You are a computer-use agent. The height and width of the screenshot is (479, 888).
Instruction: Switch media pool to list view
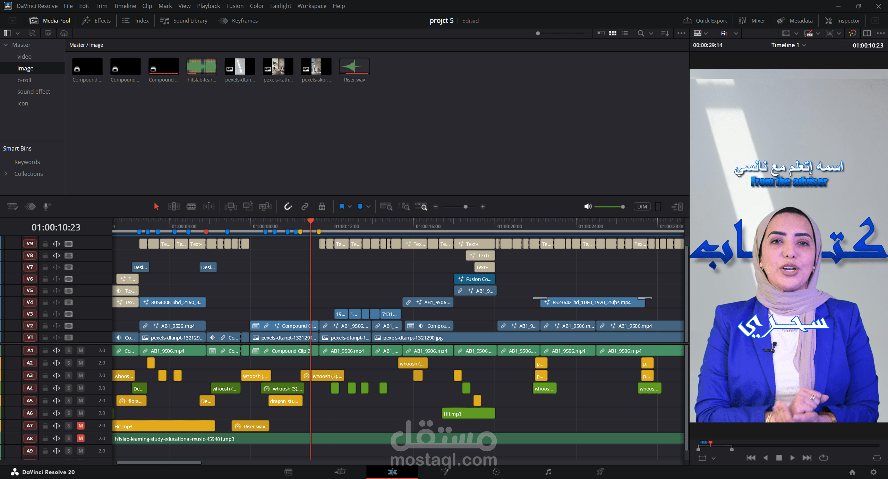click(x=625, y=33)
